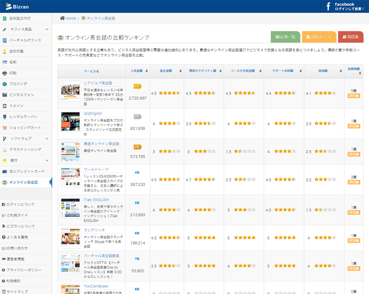The height and width of the screenshot is (294, 369).
Task: Click the 法人クレジットカード card icon
Action: (x=5, y=171)
